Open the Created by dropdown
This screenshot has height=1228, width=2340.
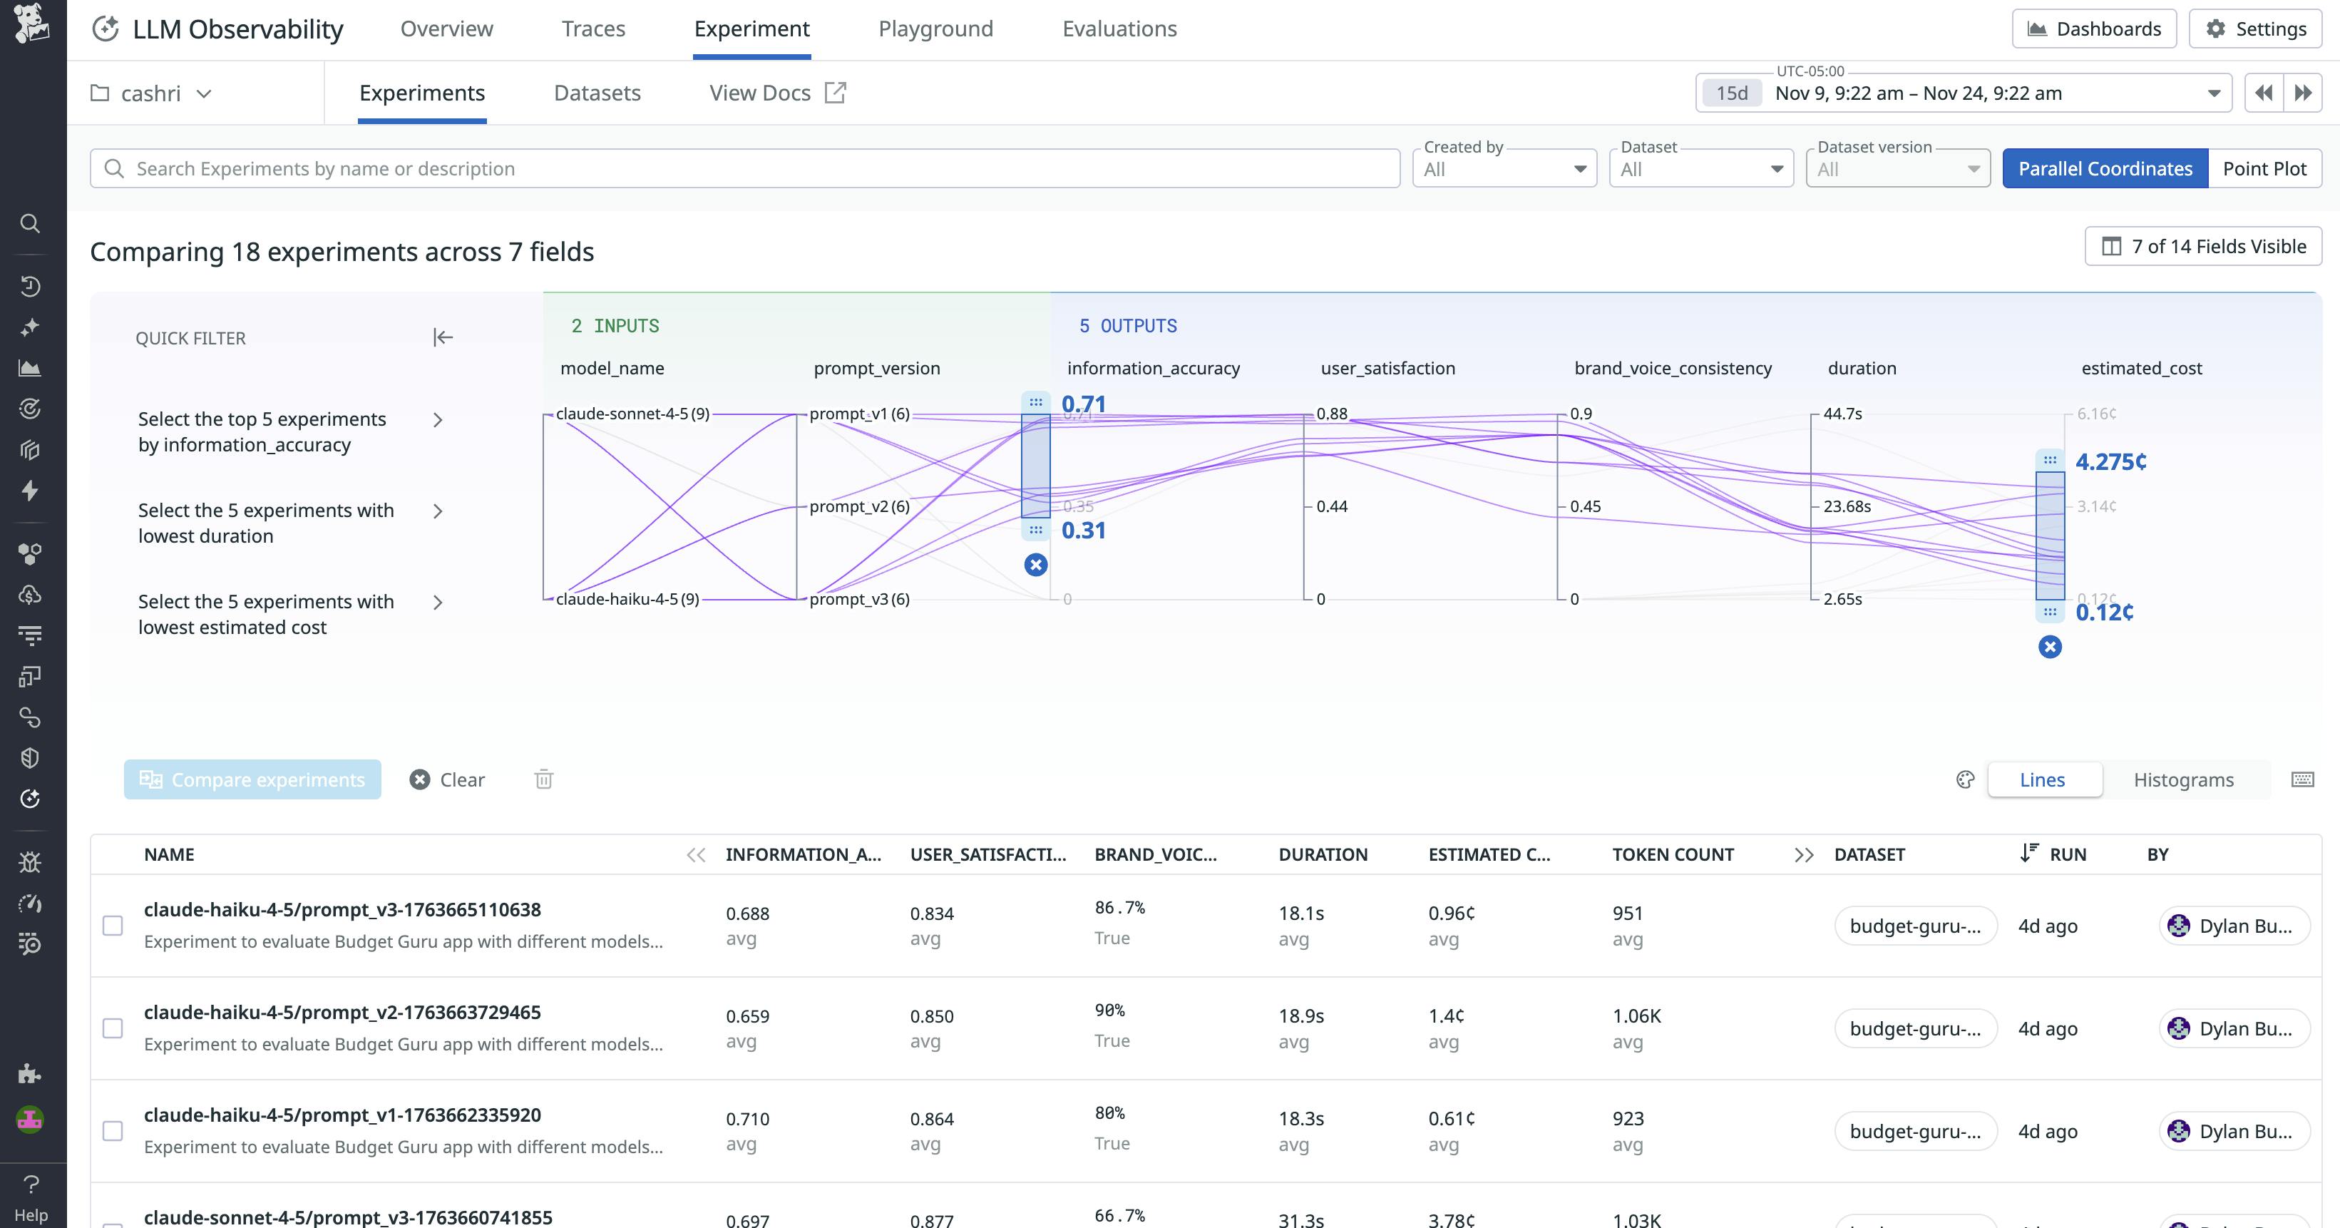coord(1504,168)
